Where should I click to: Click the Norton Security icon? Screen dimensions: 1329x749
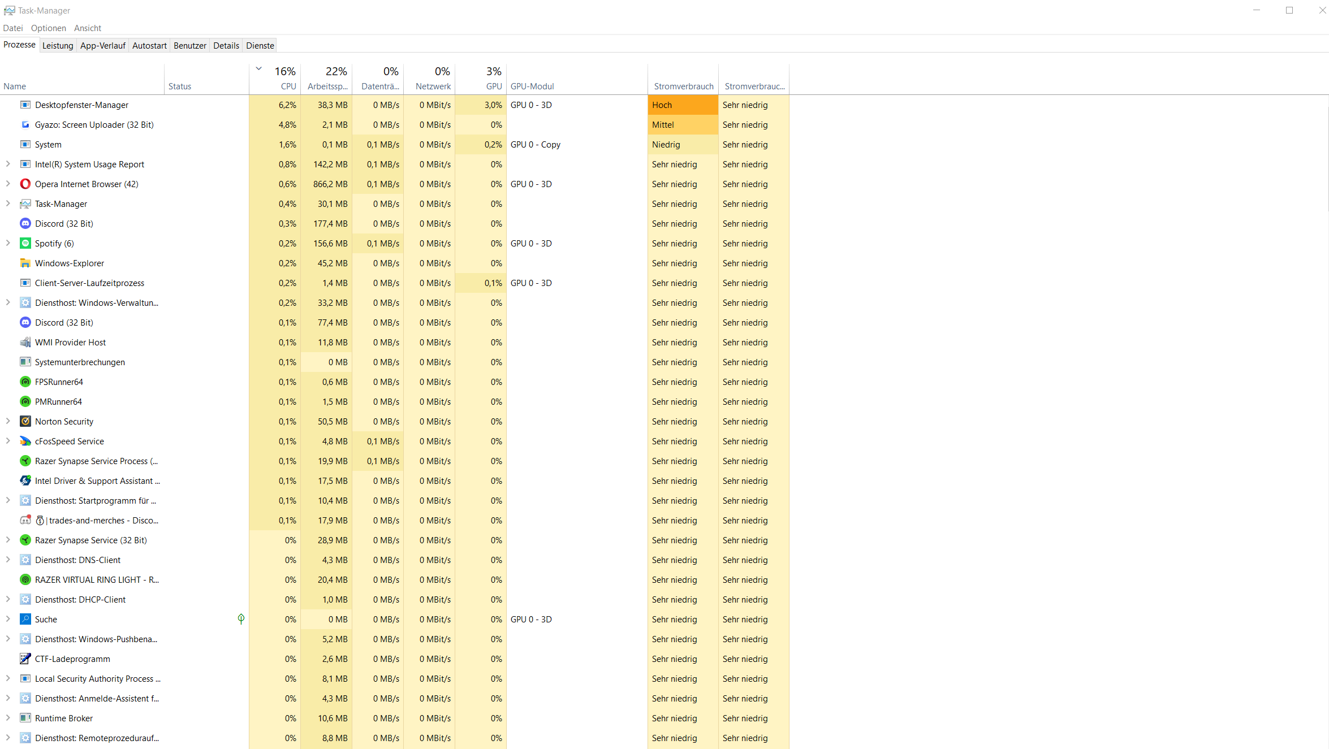[25, 422]
